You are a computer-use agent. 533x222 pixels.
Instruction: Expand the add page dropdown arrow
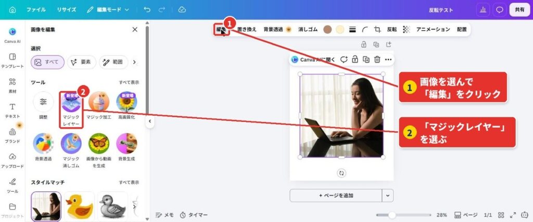388,195
